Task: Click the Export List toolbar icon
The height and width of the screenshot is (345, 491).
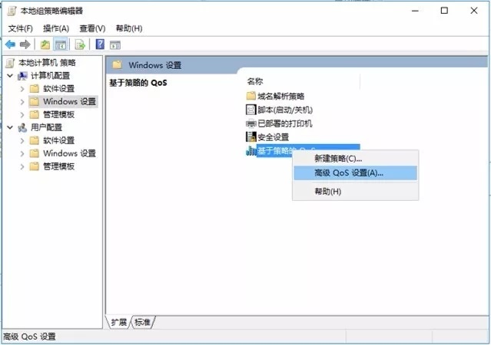Action: [x=79, y=44]
